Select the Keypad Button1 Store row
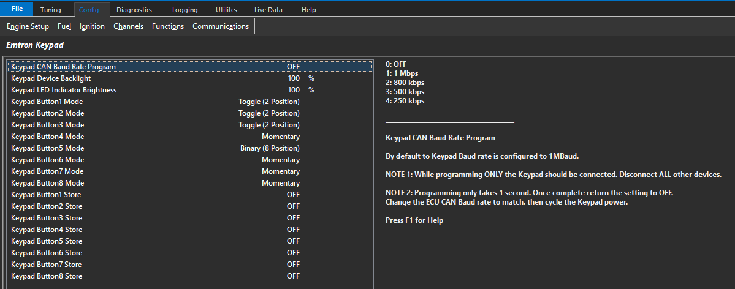Image resolution: width=735 pixels, height=289 pixels. [190, 194]
